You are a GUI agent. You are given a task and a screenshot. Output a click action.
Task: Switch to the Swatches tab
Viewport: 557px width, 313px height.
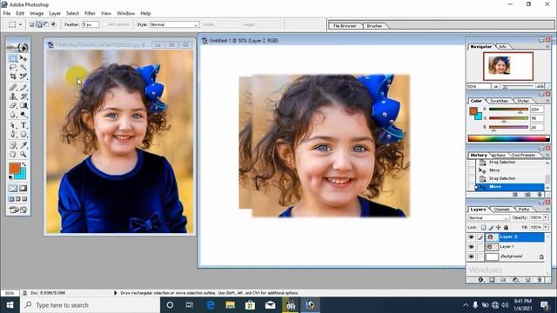[x=499, y=101]
